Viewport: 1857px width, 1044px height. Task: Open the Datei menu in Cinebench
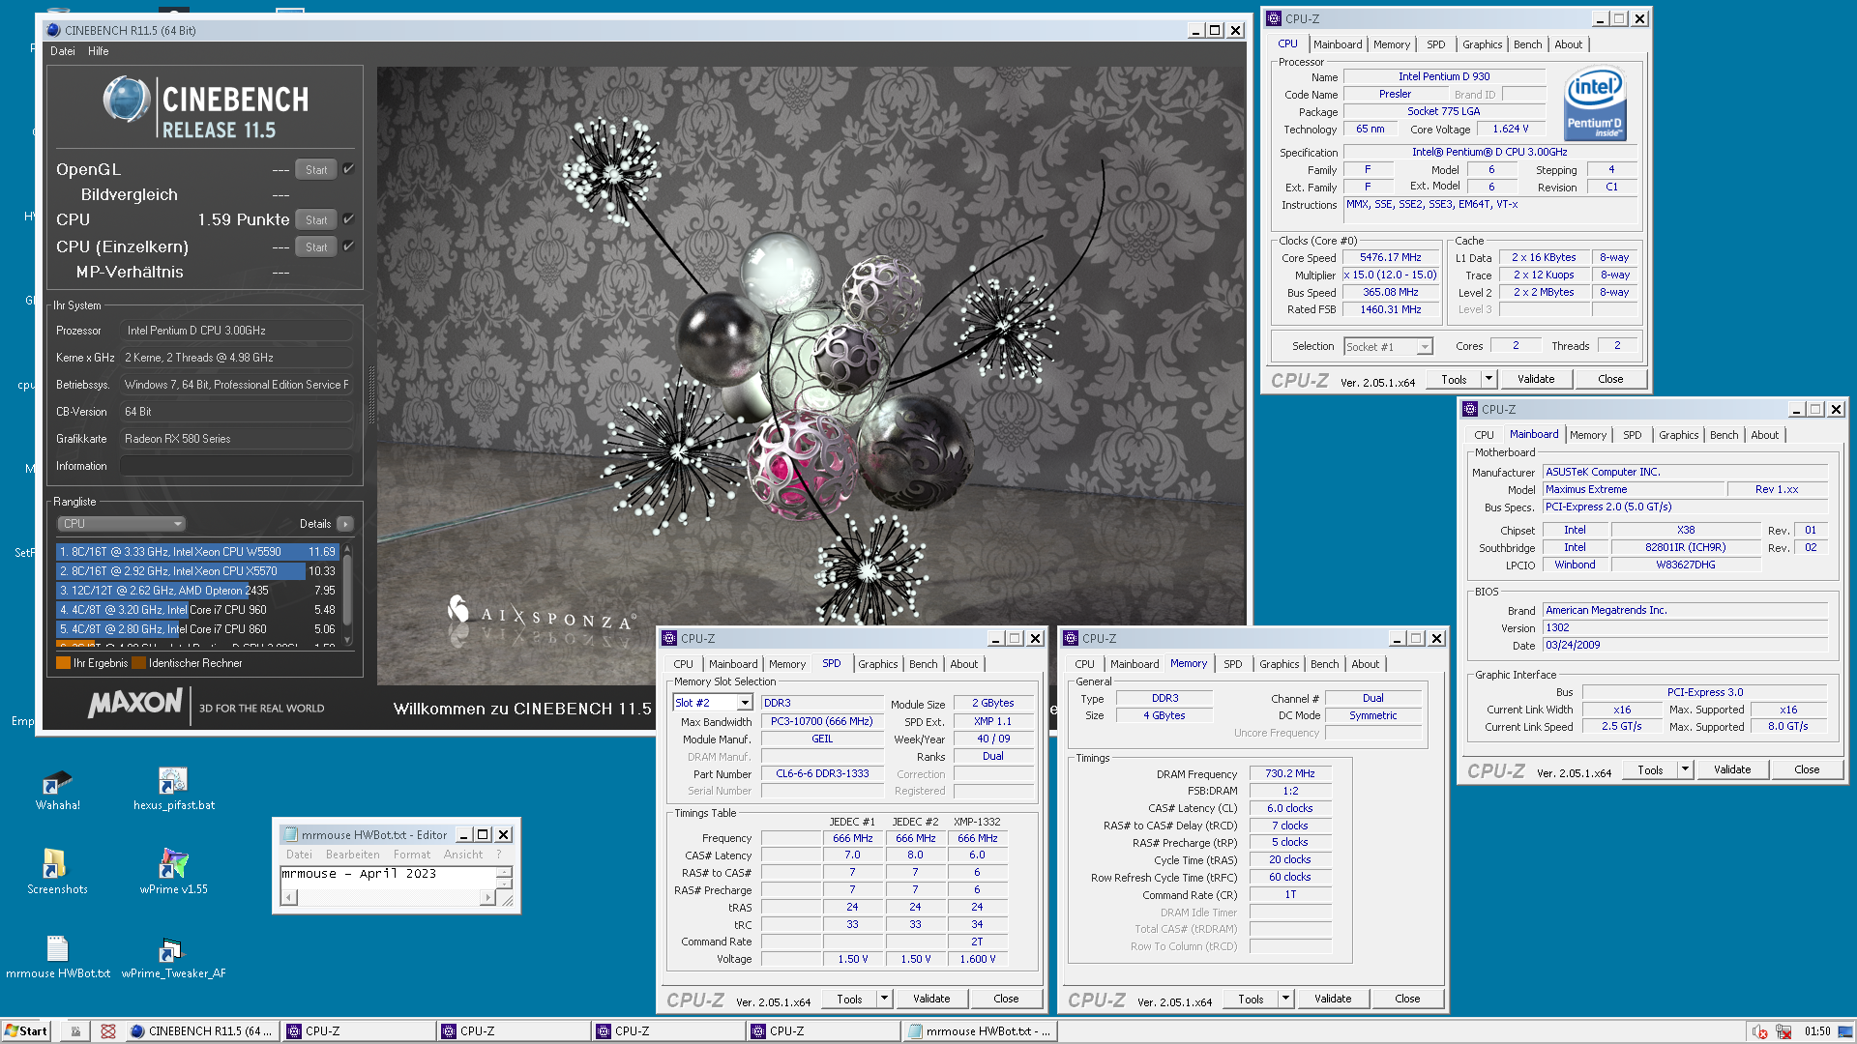[x=63, y=51]
